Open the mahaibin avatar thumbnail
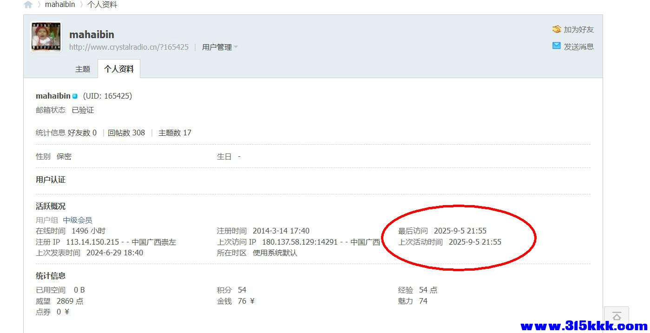The height and width of the screenshot is (333, 650). click(x=46, y=37)
